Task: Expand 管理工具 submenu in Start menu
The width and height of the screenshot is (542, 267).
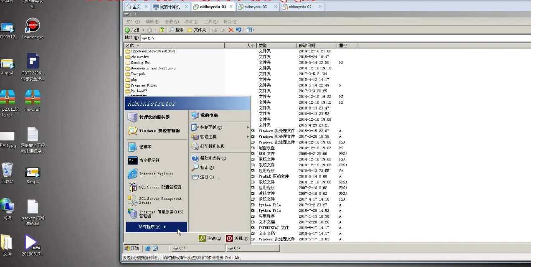Action: point(220,137)
